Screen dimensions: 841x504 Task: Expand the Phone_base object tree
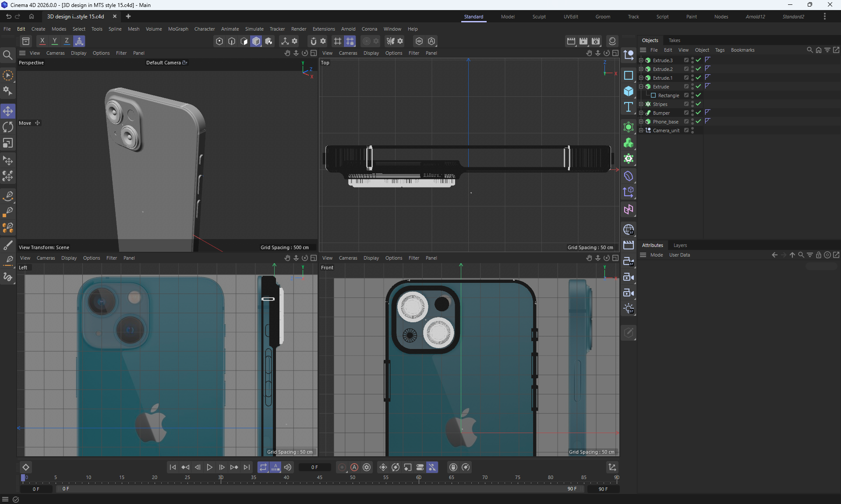(641, 121)
